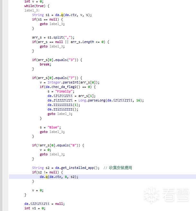196x211 pixels.
Task: Click the "da.iIIiIiiIii = null;" assignment
Action: coord(45,204)
